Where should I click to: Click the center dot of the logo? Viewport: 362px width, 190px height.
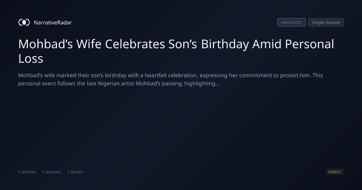[x=24, y=22]
